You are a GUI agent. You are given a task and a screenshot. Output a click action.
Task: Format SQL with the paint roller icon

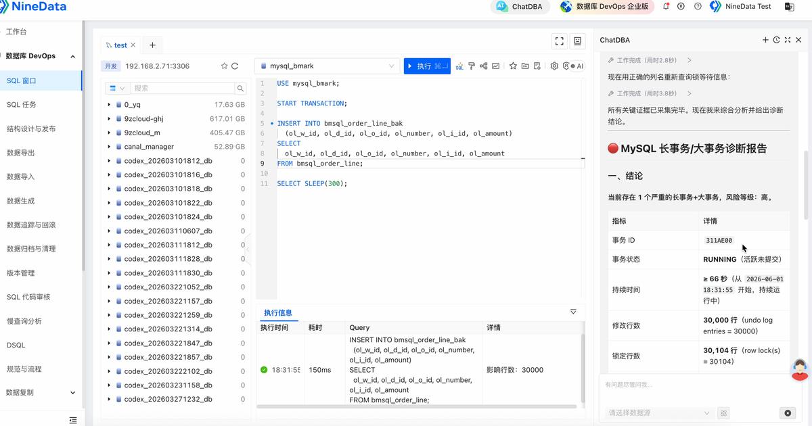pyautogui.click(x=472, y=66)
